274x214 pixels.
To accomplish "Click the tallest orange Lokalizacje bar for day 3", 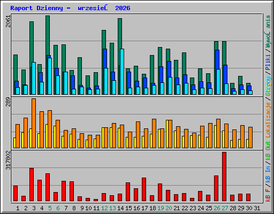I will [34, 123].
